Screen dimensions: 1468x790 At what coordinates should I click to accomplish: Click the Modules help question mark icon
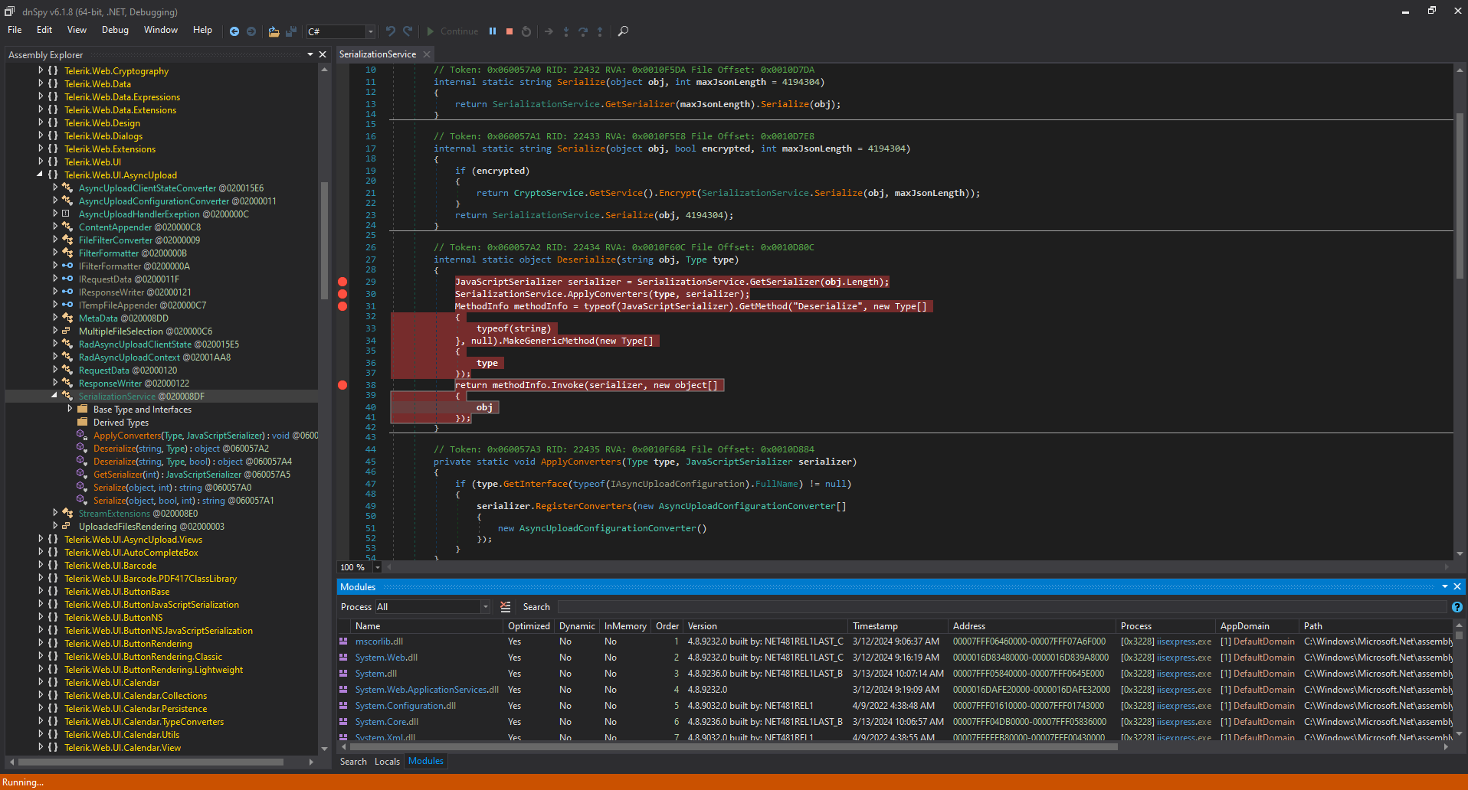tap(1457, 607)
